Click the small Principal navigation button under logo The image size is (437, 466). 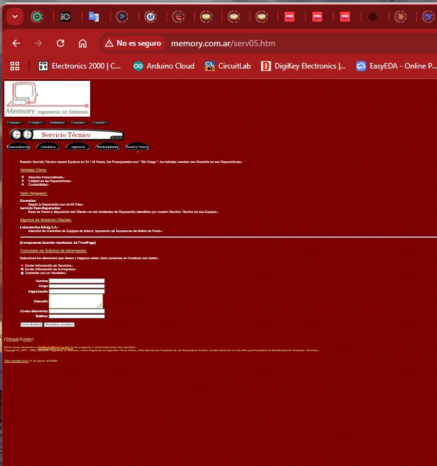15,123
